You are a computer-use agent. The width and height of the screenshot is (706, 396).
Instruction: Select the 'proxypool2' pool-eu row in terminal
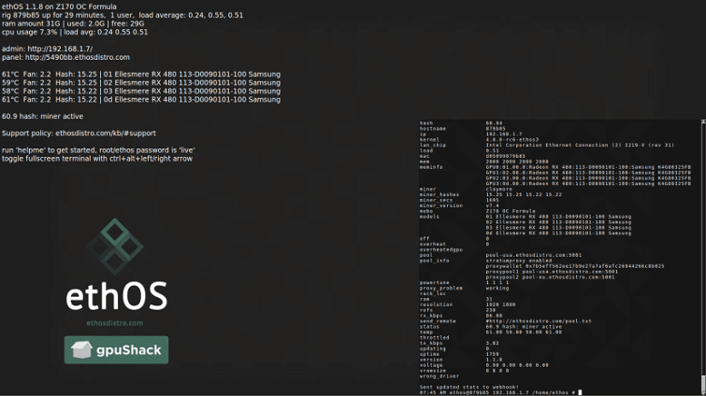coord(550,276)
